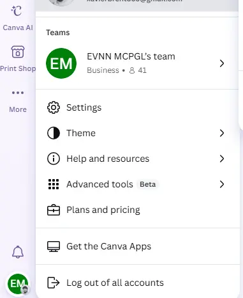
Task: Click the EM account avatar at bottom
Action: [18, 284]
